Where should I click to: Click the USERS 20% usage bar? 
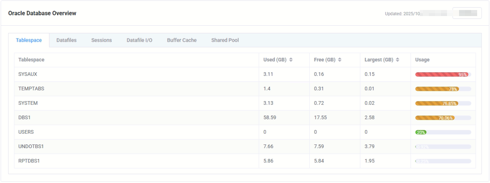pos(443,132)
